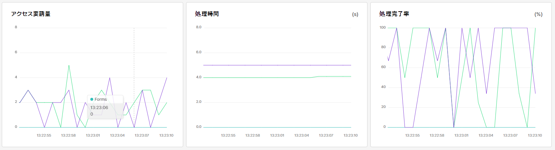This screenshot has width=555, height=150.
Task: Click the アクセス要請量 chart title
Action: 30,14
